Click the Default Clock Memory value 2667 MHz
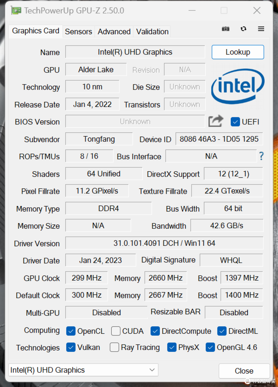The width and height of the screenshot is (278, 387). click(x=166, y=295)
